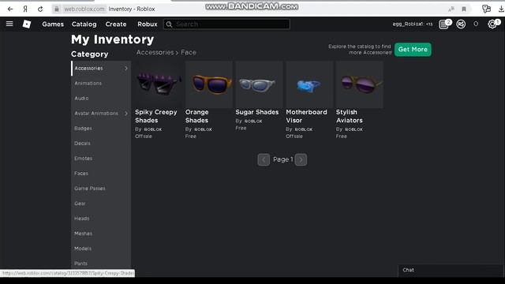Click the Motherboard Visor title link
This screenshot has width=505, height=284.
(x=306, y=116)
